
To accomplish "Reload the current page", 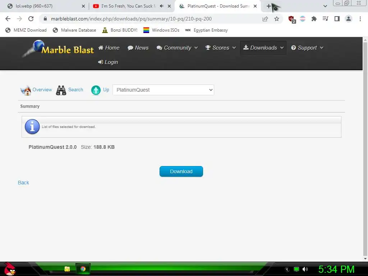I will [31, 19].
